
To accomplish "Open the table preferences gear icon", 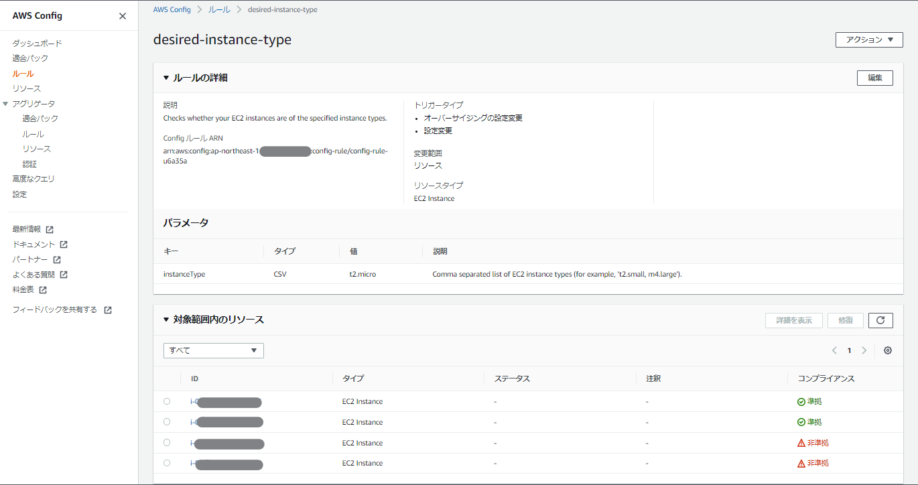I will coord(888,350).
